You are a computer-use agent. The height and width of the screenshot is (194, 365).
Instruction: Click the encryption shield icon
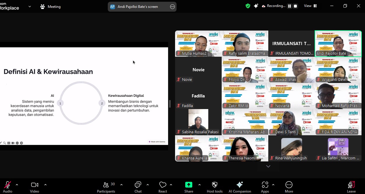pos(248,6)
